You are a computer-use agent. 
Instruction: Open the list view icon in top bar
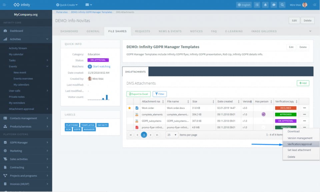[257, 5]
